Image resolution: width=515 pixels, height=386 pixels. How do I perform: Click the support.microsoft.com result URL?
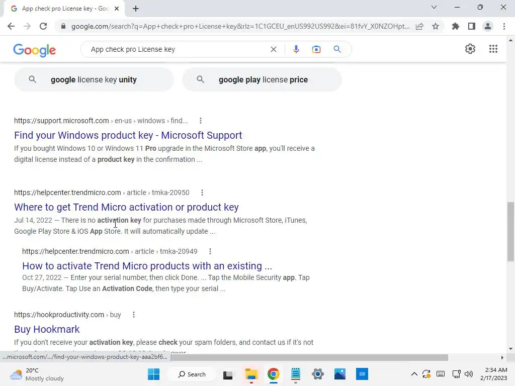point(101,121)
